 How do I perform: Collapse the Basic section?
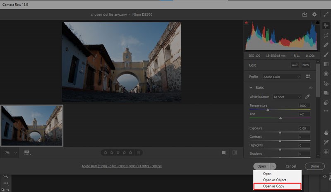pos(251,88)
